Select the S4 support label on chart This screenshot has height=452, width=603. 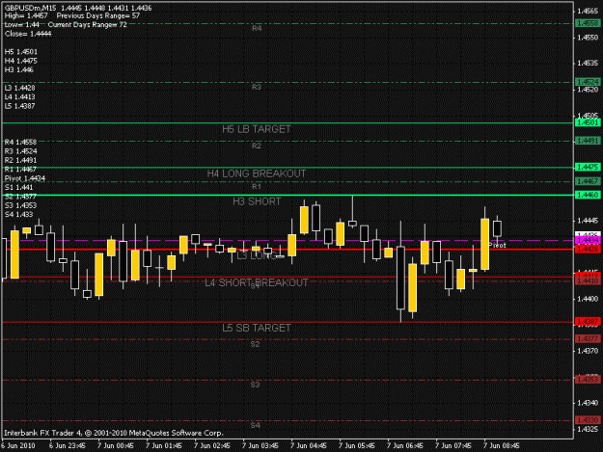tap(255, 425)
